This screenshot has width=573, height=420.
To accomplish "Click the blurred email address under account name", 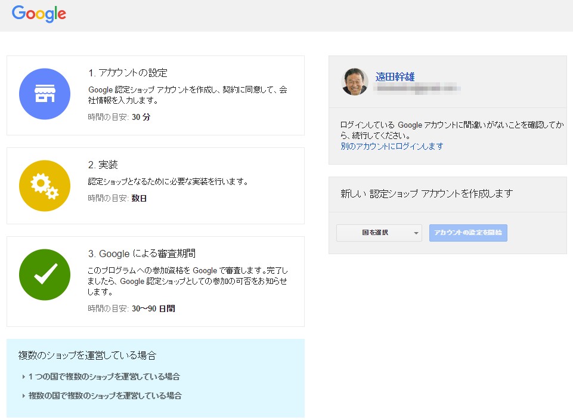I will (x=417, y=88).
